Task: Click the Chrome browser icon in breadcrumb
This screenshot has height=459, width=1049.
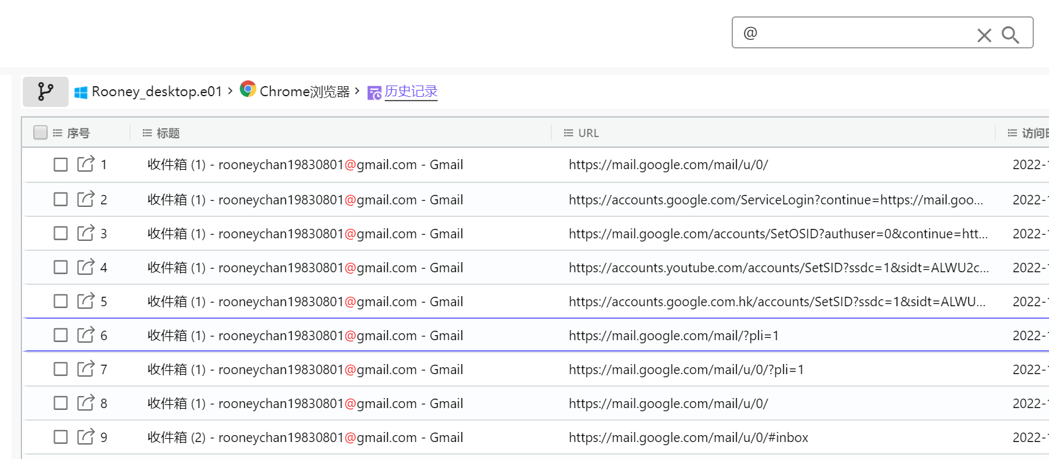Action: click(248, 89)
